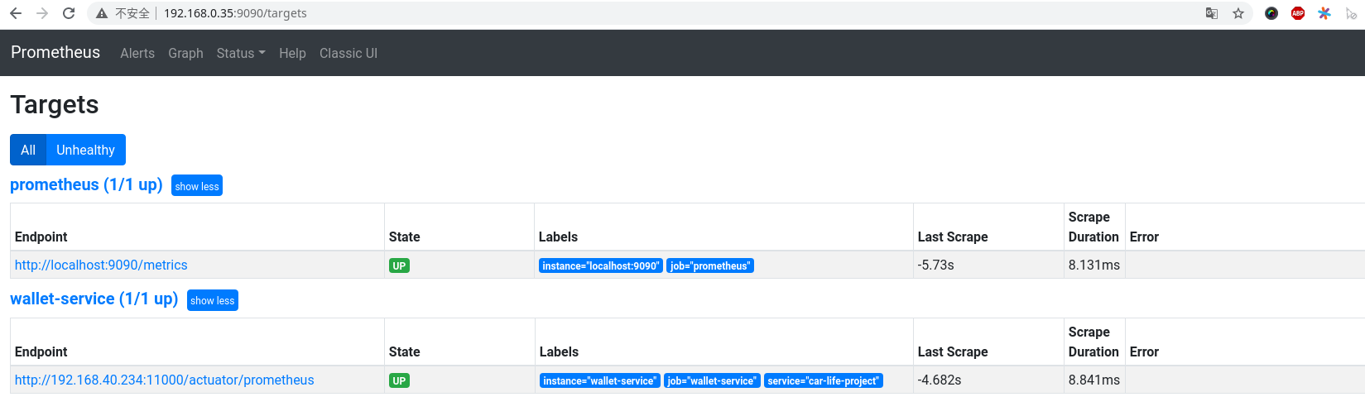Click Error header in prometheus table

(1144, 237)
